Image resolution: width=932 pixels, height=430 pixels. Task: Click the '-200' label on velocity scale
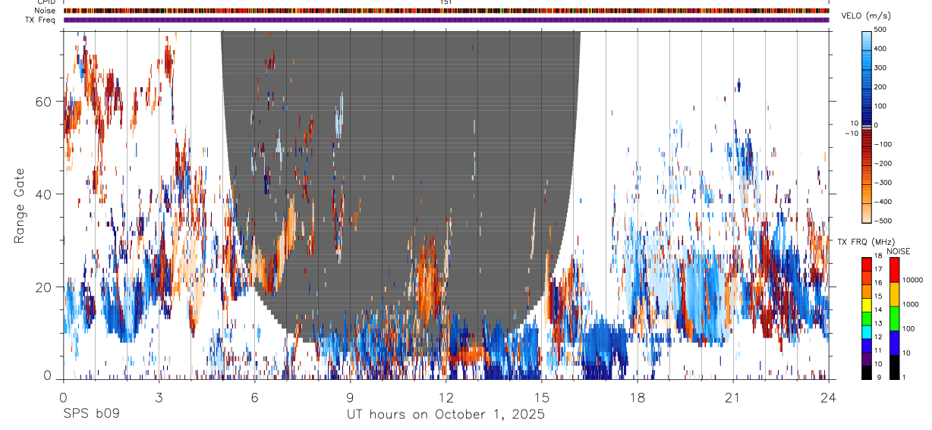pos(883,163)
